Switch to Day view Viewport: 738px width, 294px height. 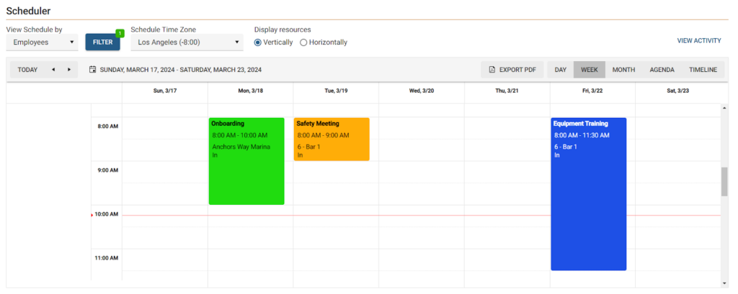tap(560, 70)
